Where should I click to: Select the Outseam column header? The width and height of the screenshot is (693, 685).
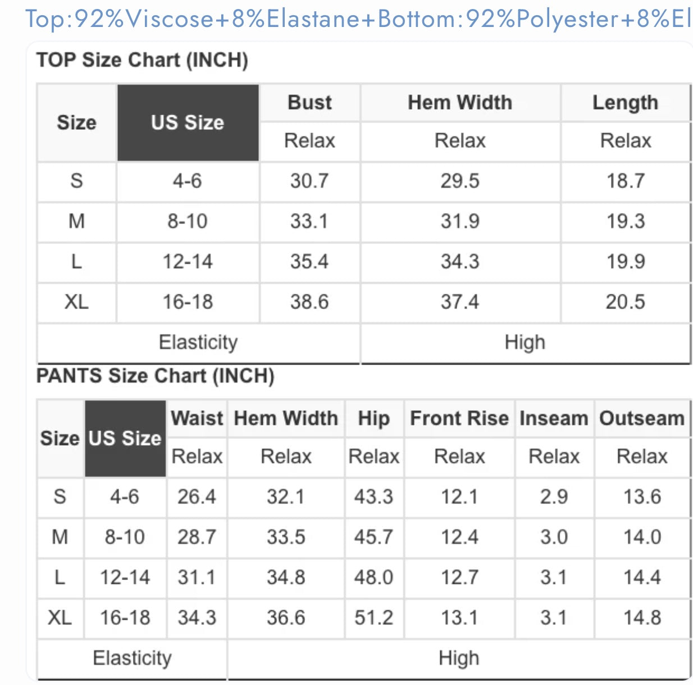pos(642,419)
